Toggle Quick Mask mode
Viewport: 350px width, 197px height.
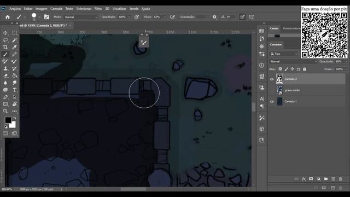pyautogui.click(x=5, y=134)
